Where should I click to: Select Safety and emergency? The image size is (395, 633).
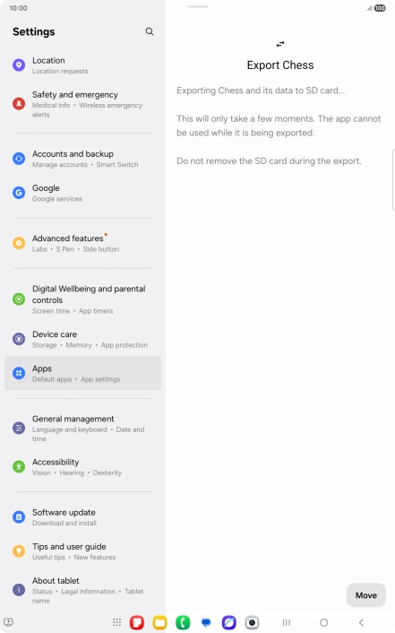coord(82,104)
